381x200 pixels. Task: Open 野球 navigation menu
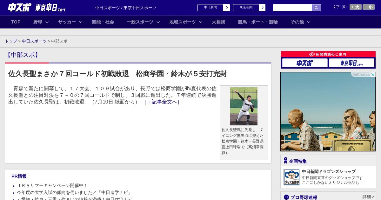tap(38, 22)
